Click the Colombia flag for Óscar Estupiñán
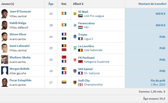This screenshot has width=168, height=103. [64, 82]
